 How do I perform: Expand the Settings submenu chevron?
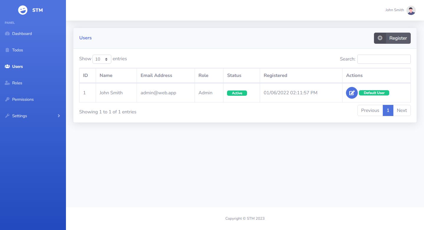click(59, 116)
